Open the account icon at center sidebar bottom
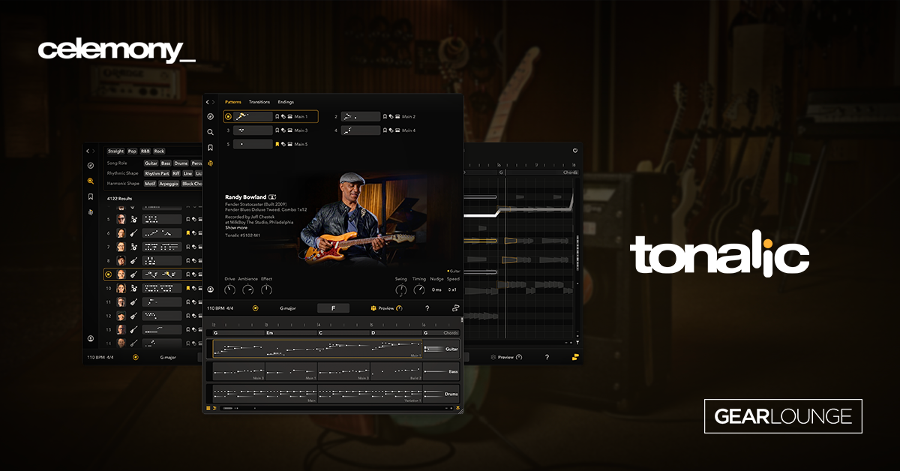The image size is (900, 471). click(211, 289)
